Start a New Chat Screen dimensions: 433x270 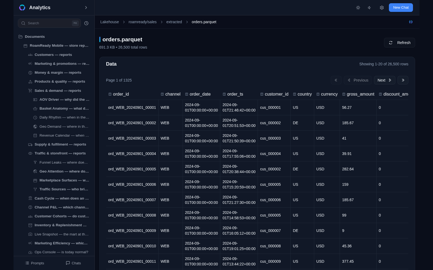click(401, 8)
